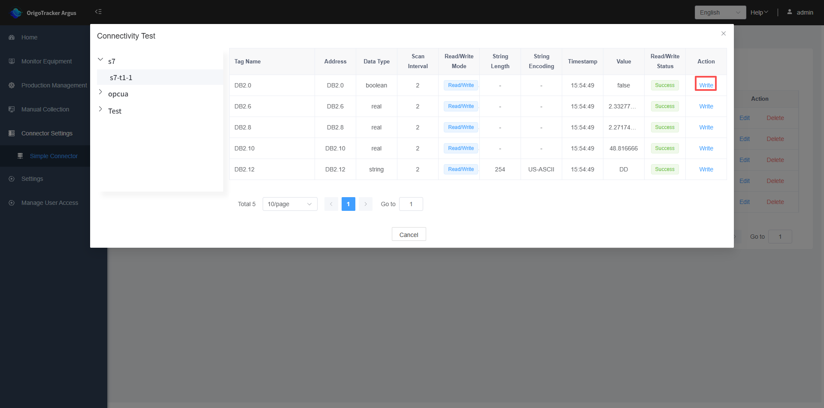The height and width of the screenshot is (408, 824).
Task: Click the admin user avatar icon
Action: pos(789,12)
